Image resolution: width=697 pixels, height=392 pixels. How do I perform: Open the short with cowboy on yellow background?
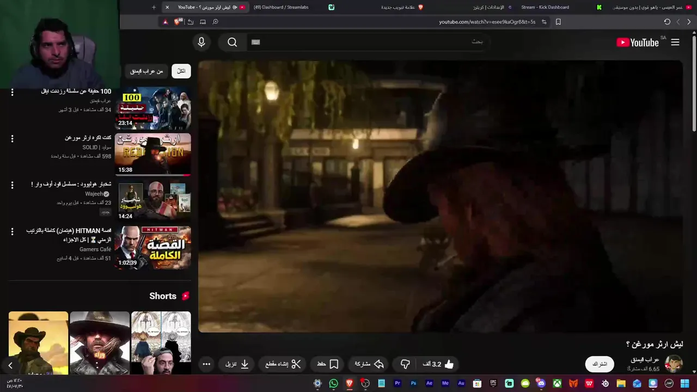point(39,343)
